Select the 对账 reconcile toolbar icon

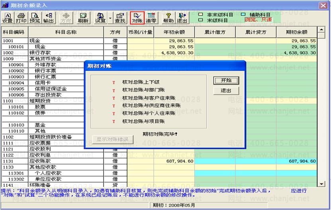[x=137, y=18]
